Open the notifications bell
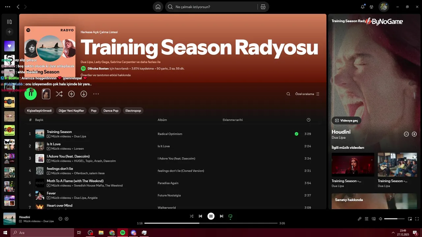 pyautogui.click(x=363, y=7)
